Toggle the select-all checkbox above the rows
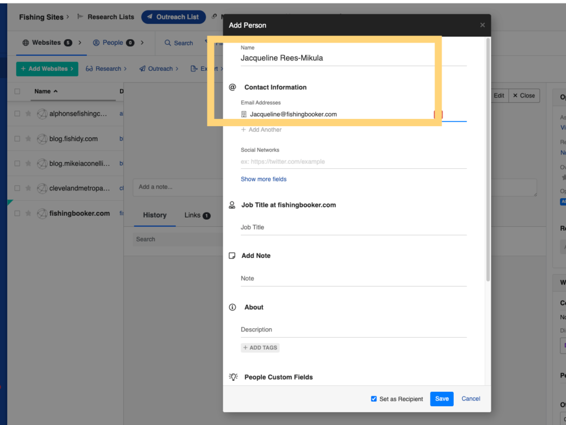 point(17,91)
